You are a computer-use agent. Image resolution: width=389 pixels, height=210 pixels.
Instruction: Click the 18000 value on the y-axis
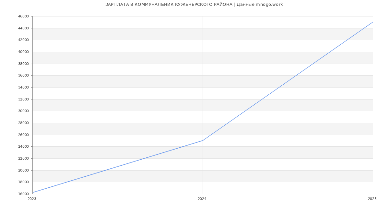tap(23, 182)
